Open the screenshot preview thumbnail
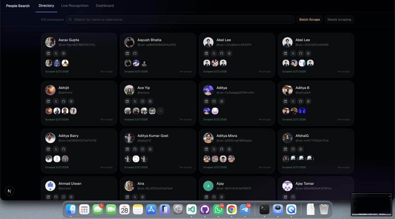395x219 pixels. click(x=372, y=205)
